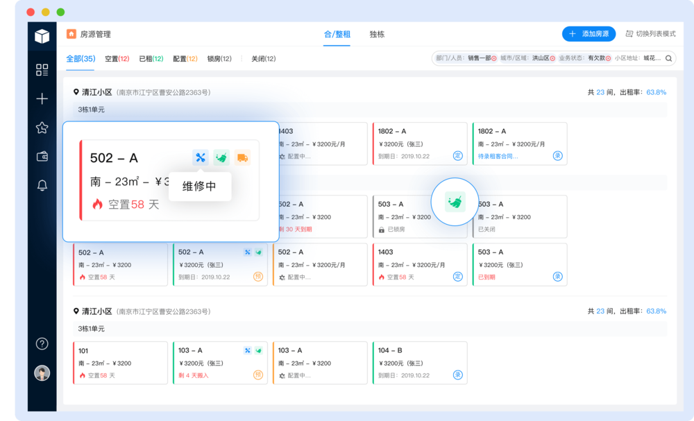Click gear icon on 103-A 配置中 card
The width and height of the screenshot is (694, 421).
pyautogui.click(x=282, y=375)
